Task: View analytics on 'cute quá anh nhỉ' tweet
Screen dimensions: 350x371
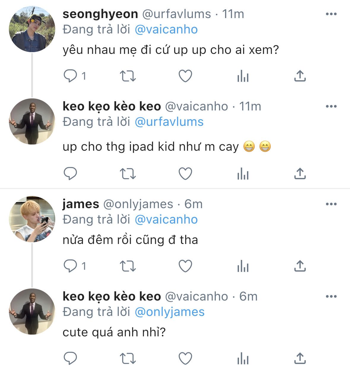Action: [x=243, y=359]
